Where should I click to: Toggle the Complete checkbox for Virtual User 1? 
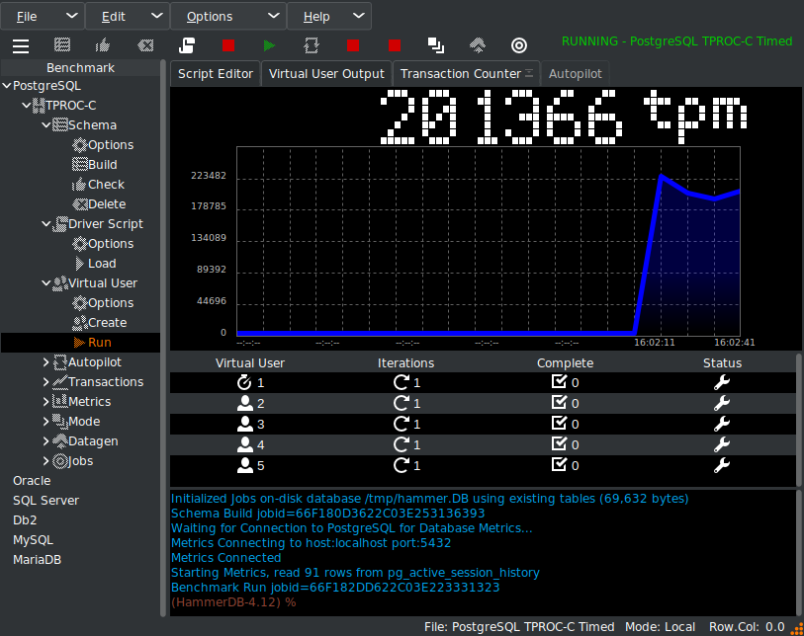click(x=559, y=381)
